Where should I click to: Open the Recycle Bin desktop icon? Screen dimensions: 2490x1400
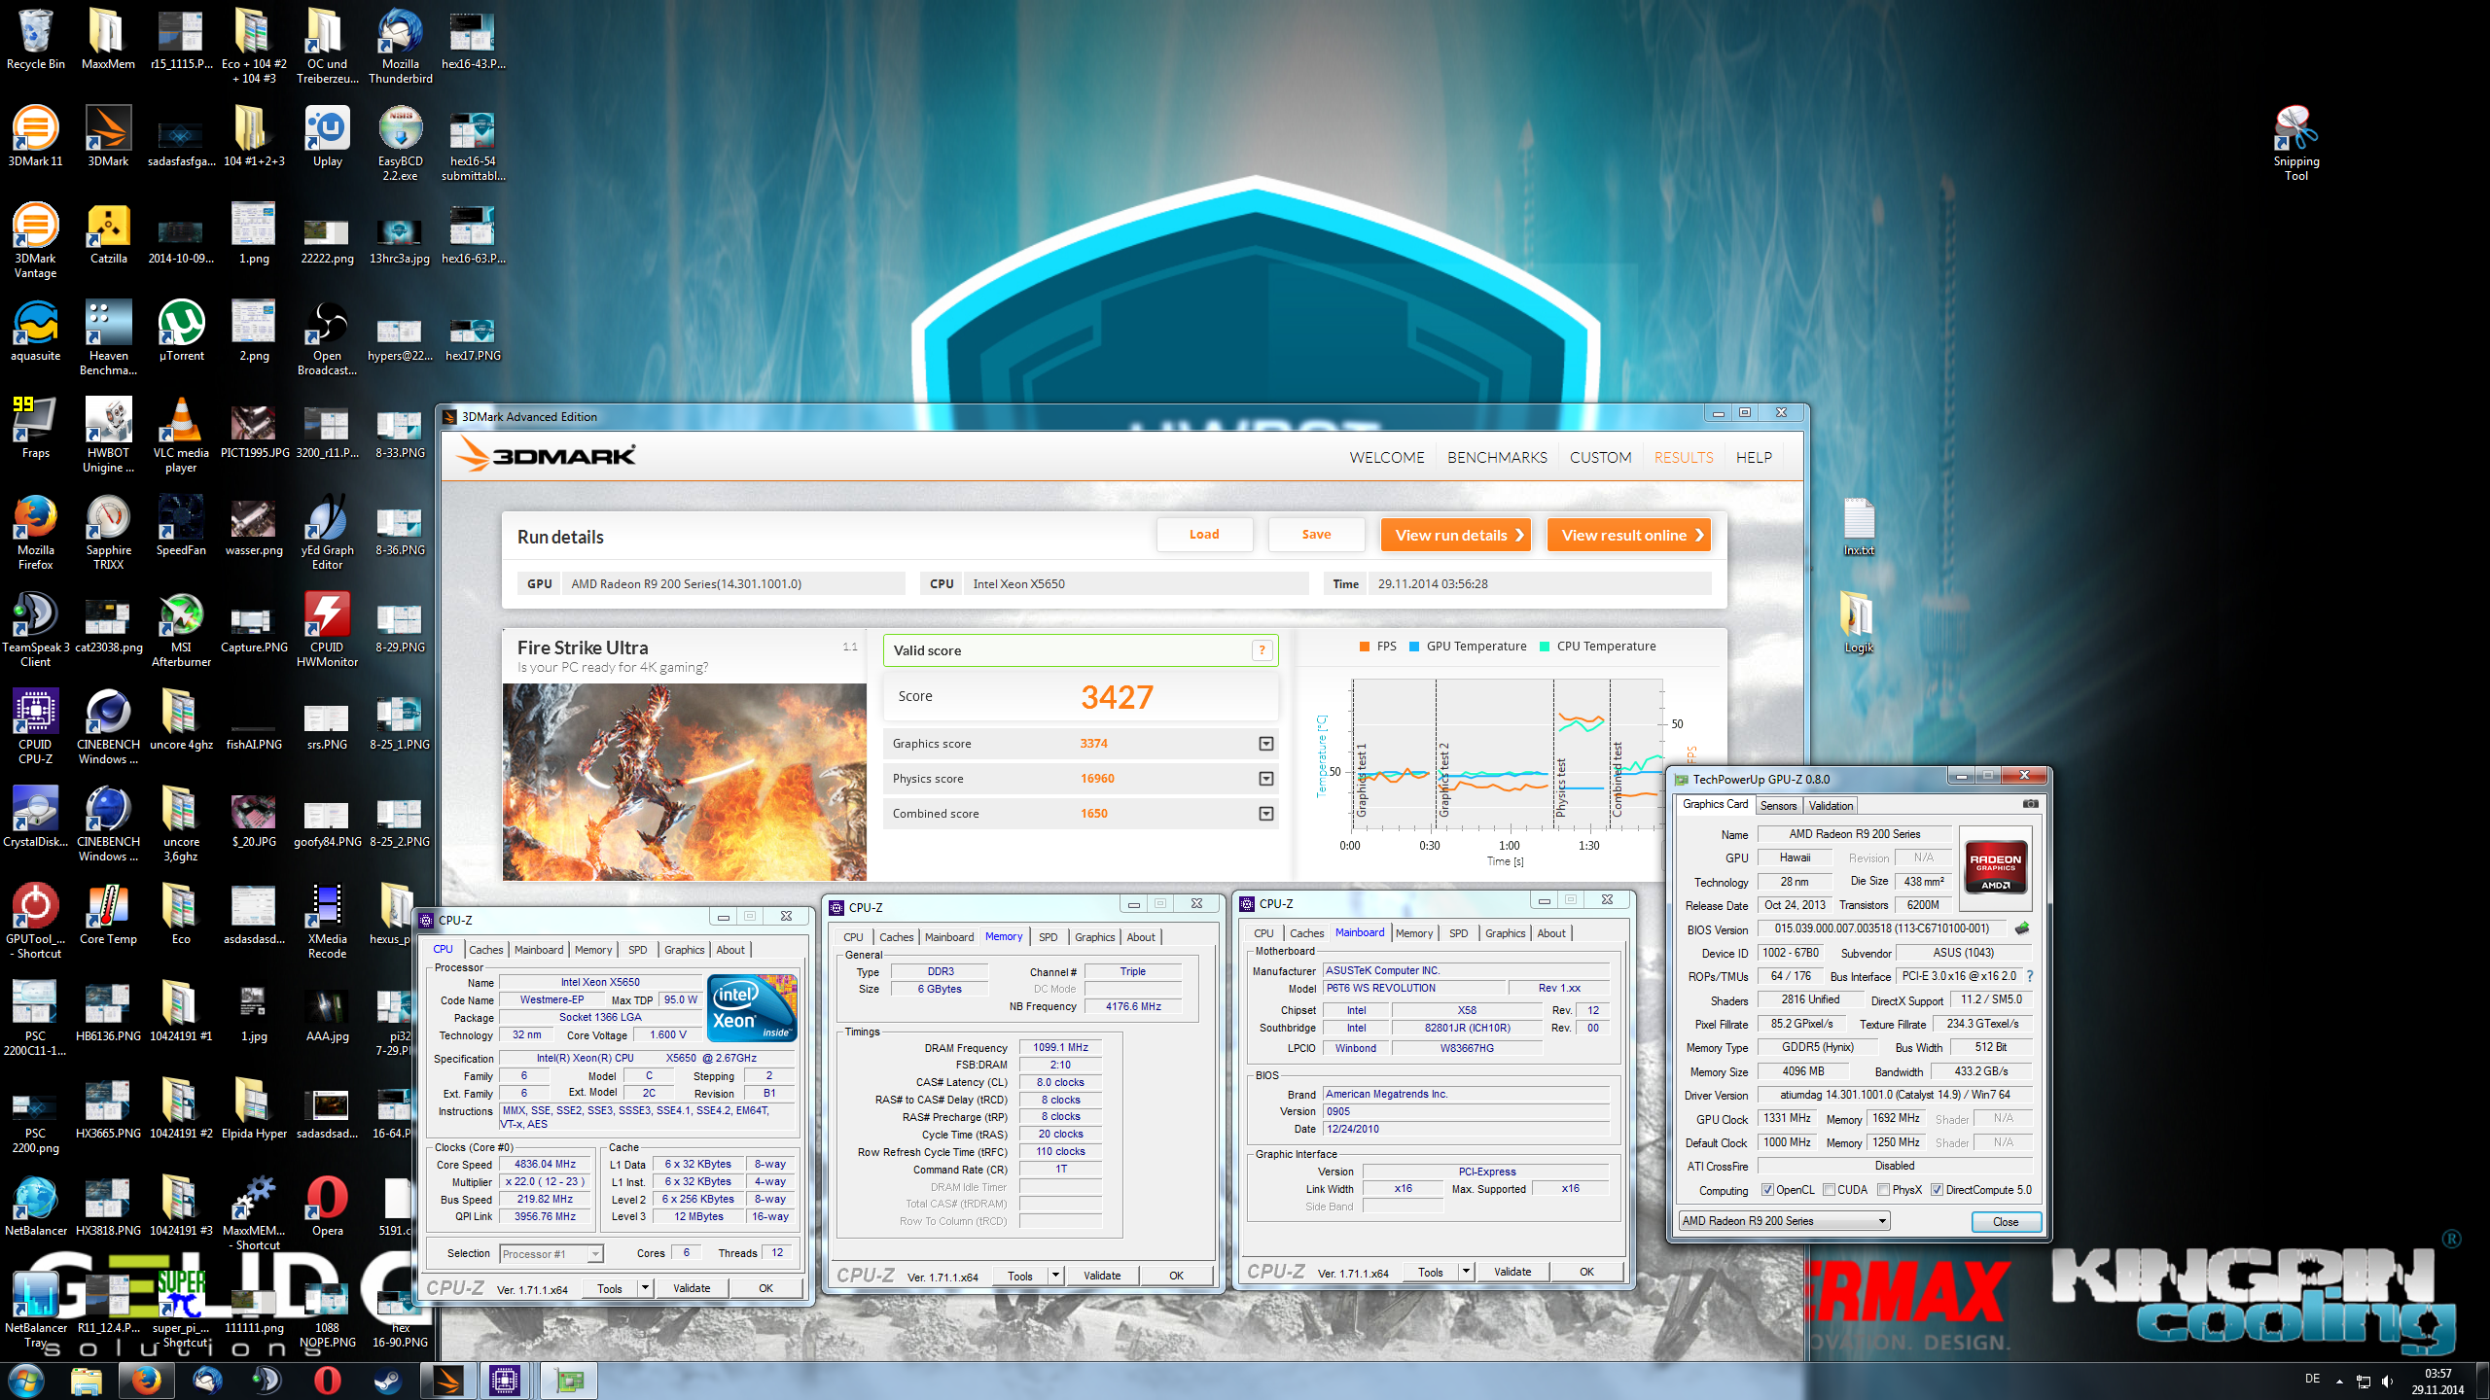pos(35,39)
